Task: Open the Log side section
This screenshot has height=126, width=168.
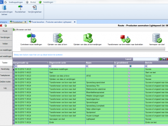Action: click(x=6, y=88)
